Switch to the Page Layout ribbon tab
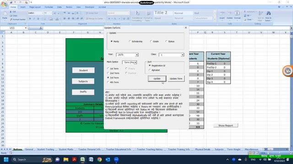The height and width of the screenshot is (164, 293). (35, 7)
